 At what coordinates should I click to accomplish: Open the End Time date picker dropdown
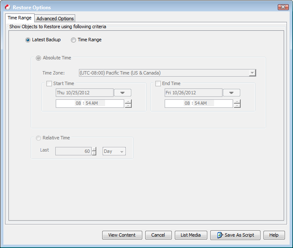[231, 93]
